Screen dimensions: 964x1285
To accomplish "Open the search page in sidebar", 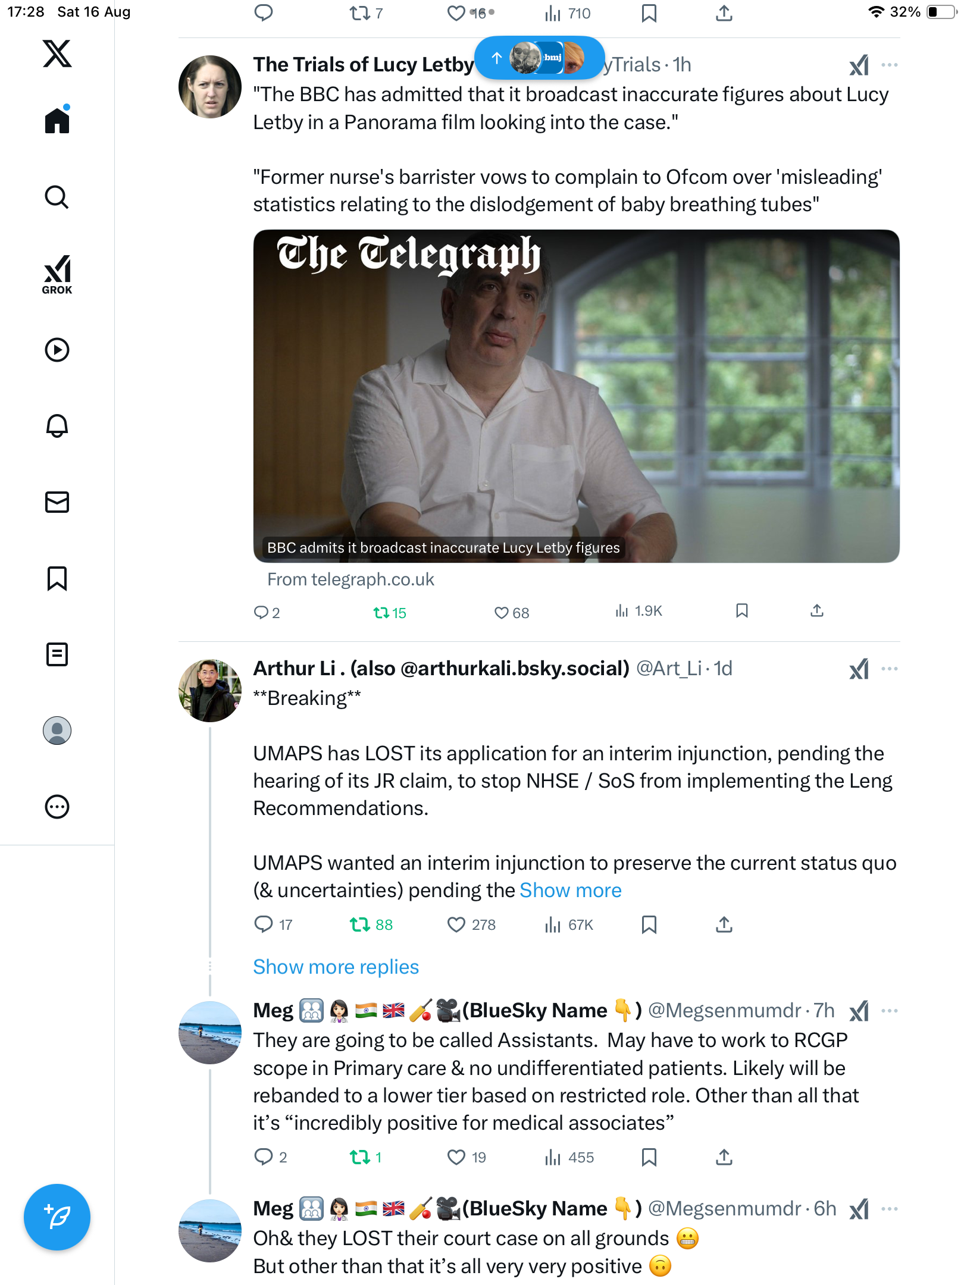I will (57, 197).
